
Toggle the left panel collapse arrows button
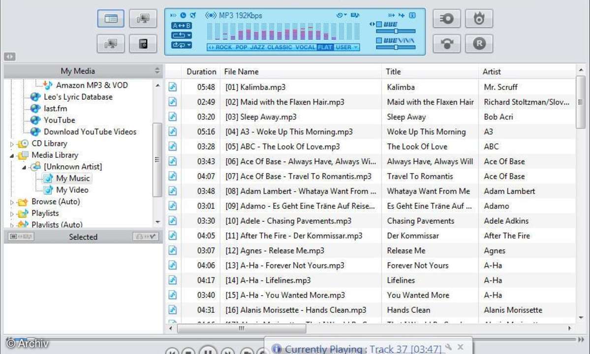point(10,57)
